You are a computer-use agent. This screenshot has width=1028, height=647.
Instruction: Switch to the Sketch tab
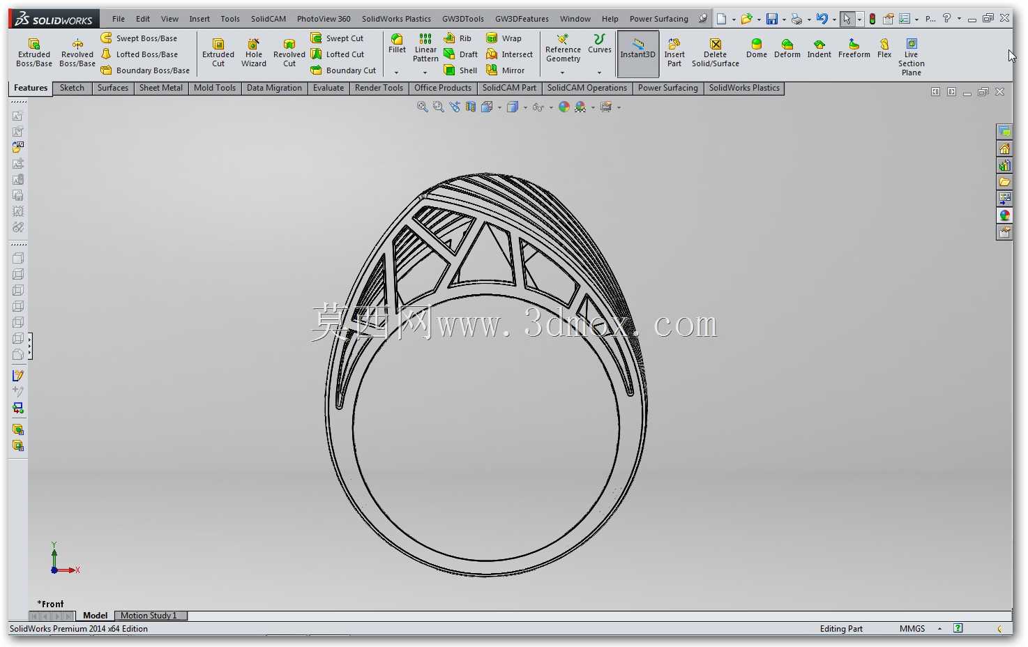[72, 88]
